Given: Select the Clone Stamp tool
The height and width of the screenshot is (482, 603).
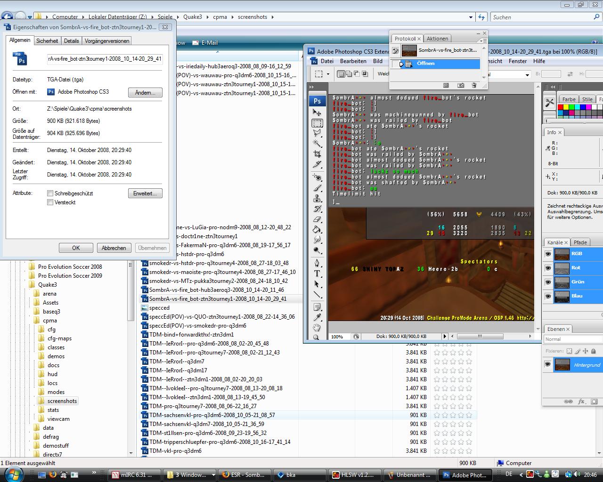Looking at the screenshot, I should pos(317,198).
